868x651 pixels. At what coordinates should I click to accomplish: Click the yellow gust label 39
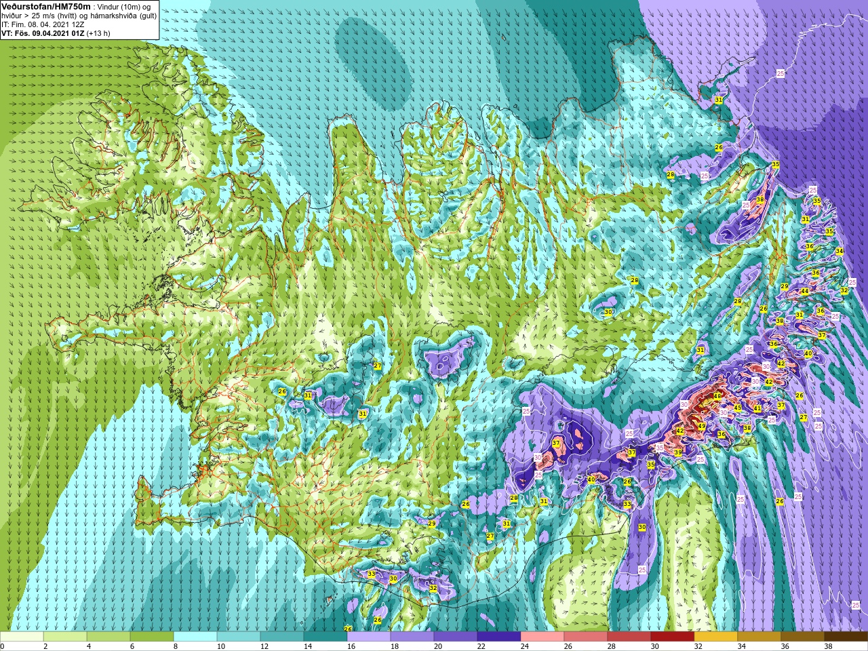(678, 452)
